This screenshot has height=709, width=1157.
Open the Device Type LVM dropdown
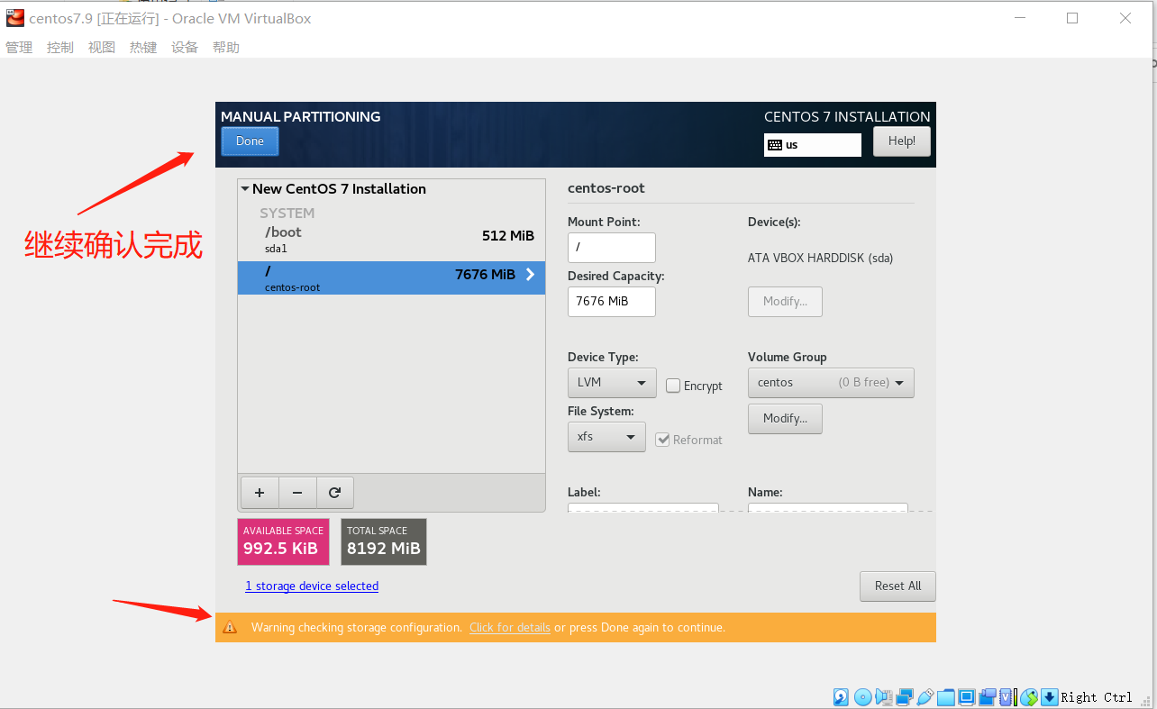click(x=612, y=383)
